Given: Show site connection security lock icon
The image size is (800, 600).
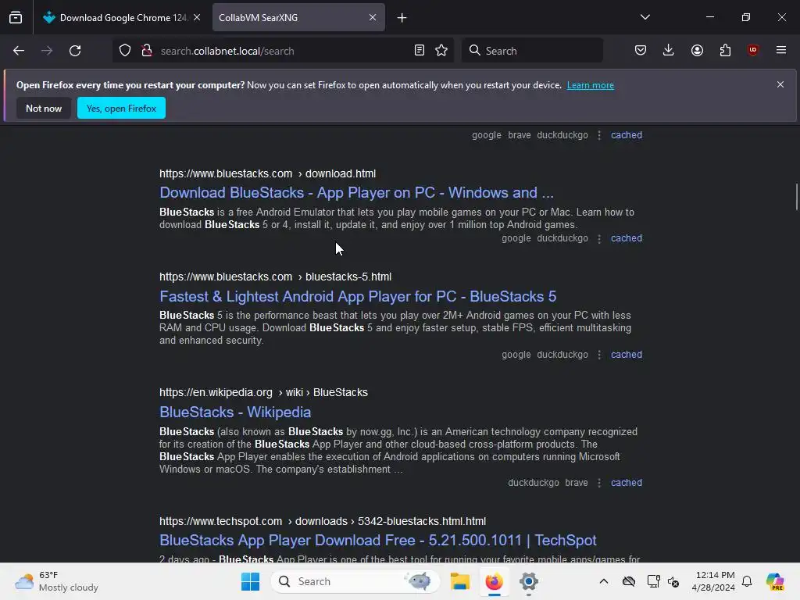Looking at the screenshot, I should (x=147, y=51).
